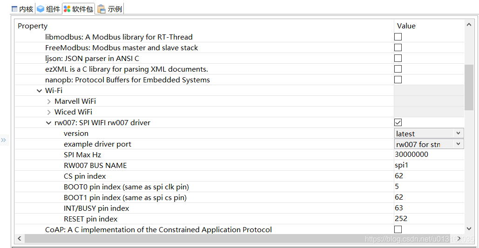Select rw007: SPI WIFI rw007 driver label

pyautogui.click(x=102, y=122)
